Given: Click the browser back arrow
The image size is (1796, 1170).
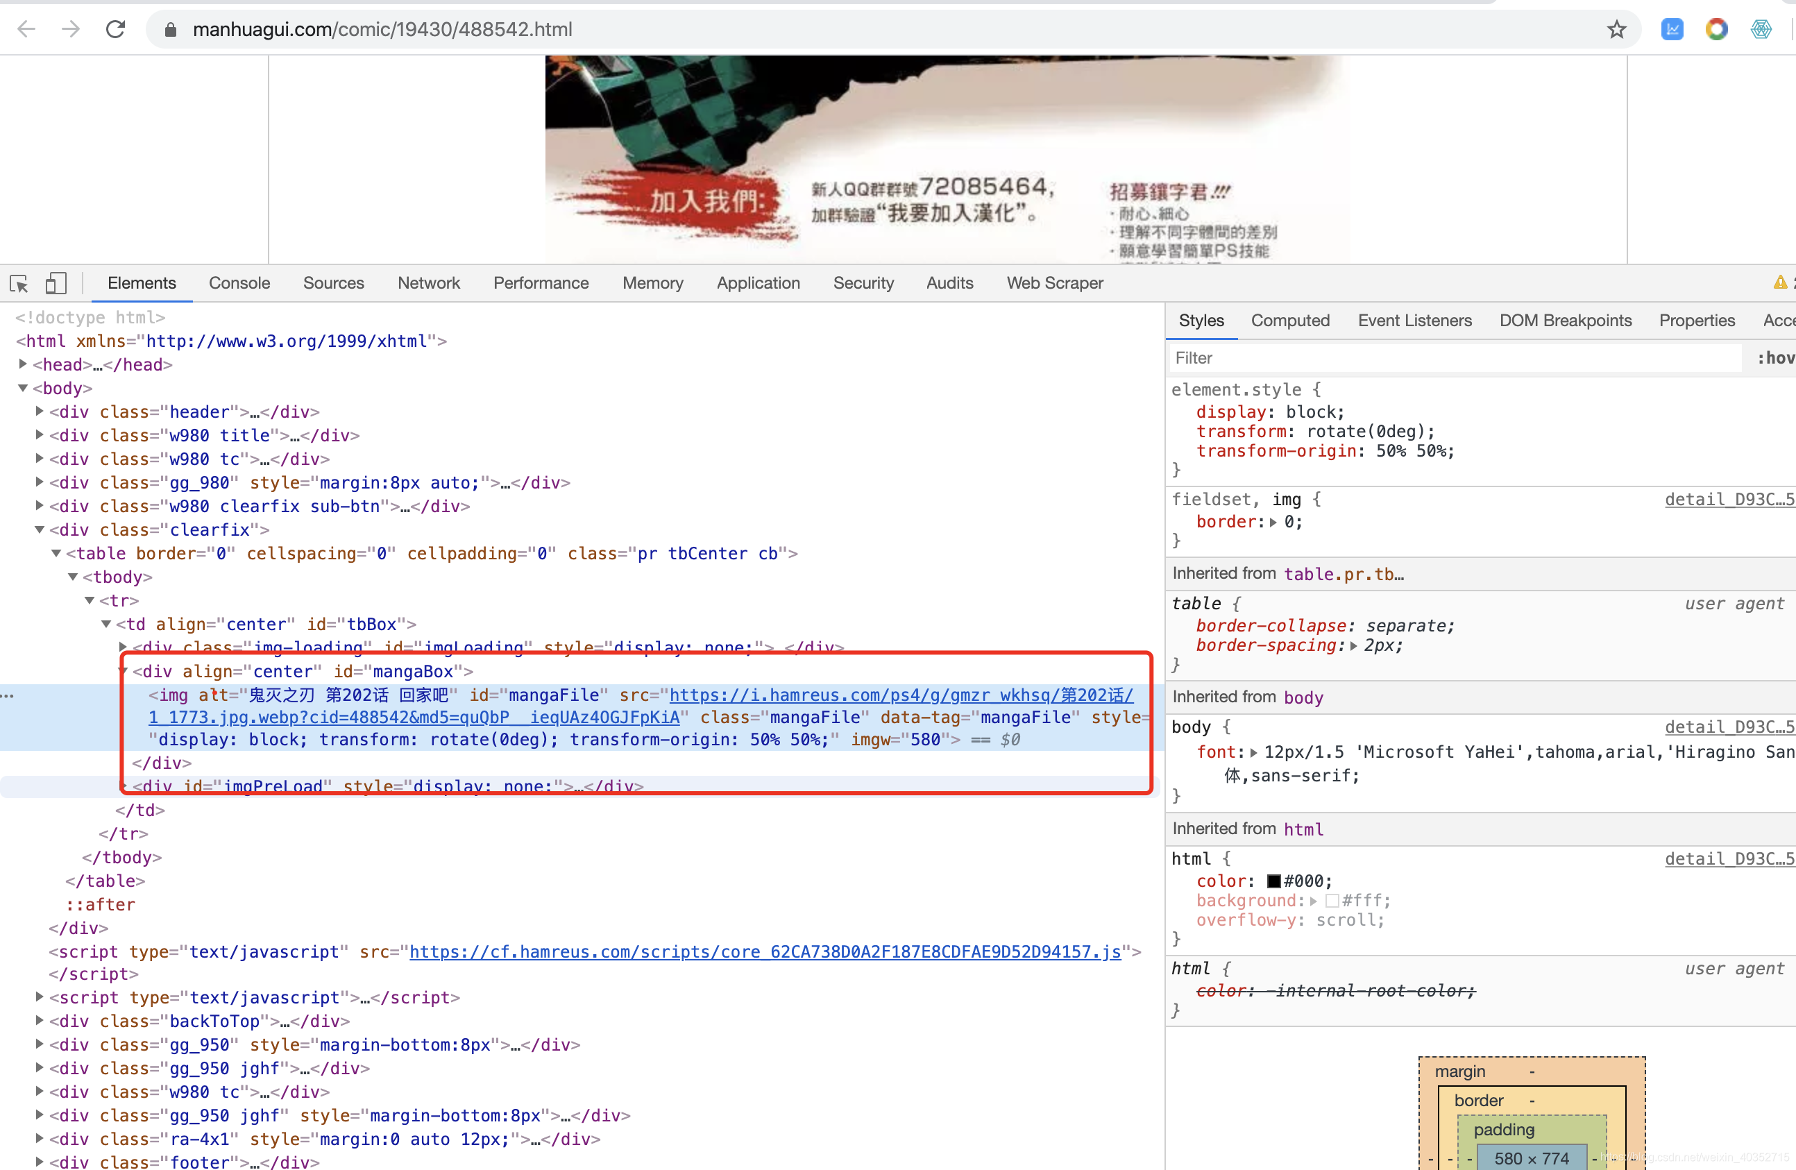Looking at the screenshot, I should pyautogui.click(x=26, y=29).
